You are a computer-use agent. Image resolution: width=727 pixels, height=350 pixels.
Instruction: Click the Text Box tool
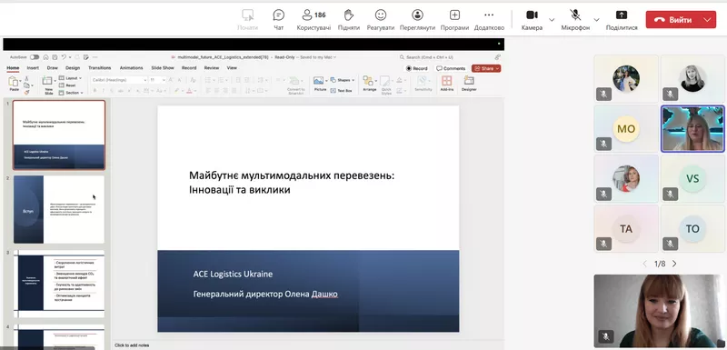coord(342,90)
